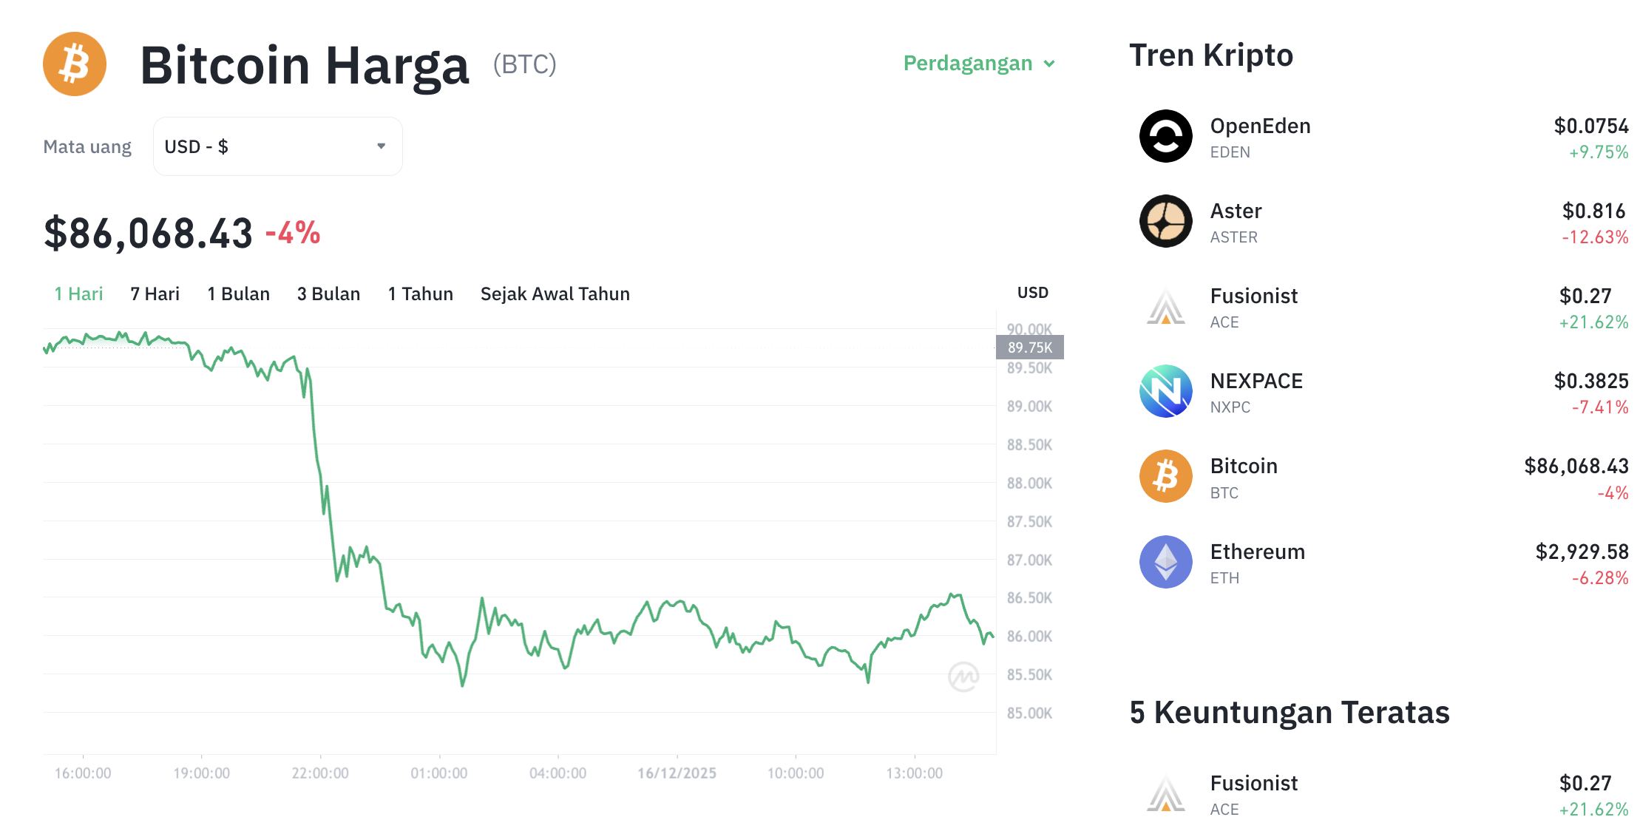
Task: Click the currency selector chevron arrow
Action: [381, 146]
